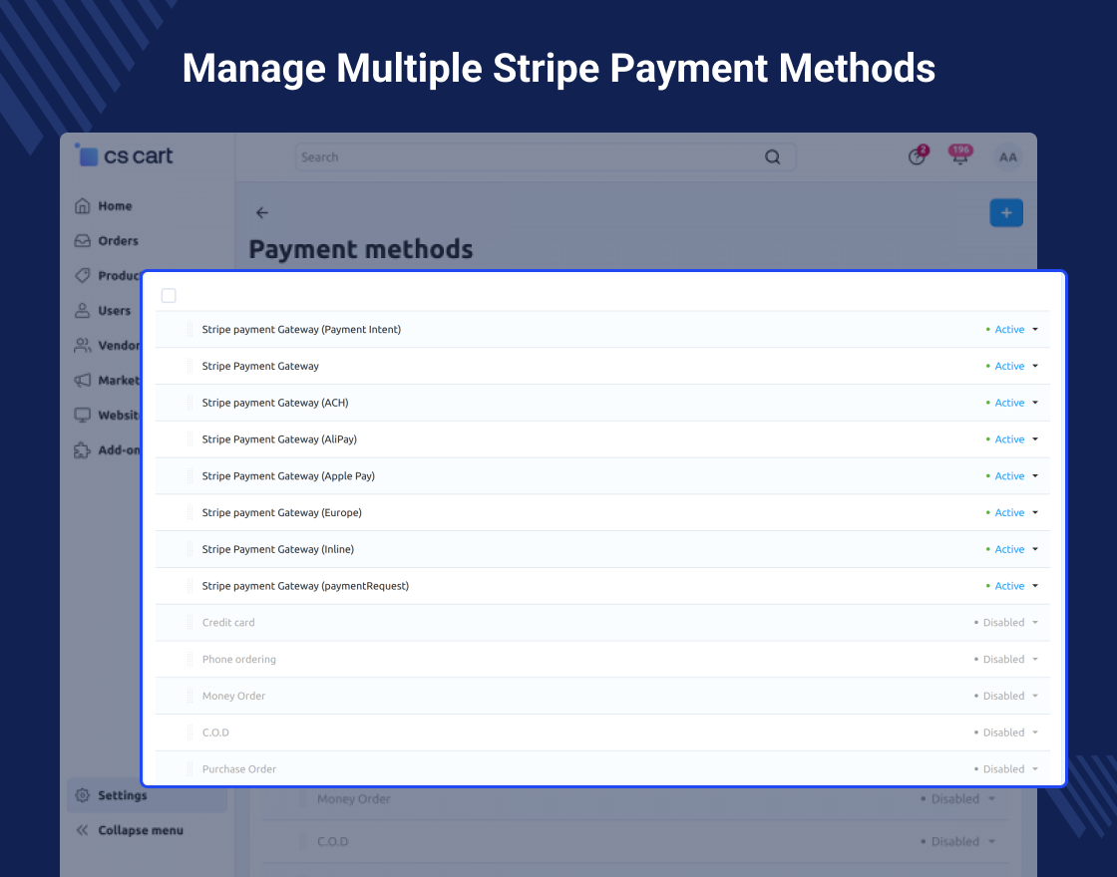Click the search magnifier icon
Image resolution: width=1117 pixels, height=877 pixels.
coord(772,156)
